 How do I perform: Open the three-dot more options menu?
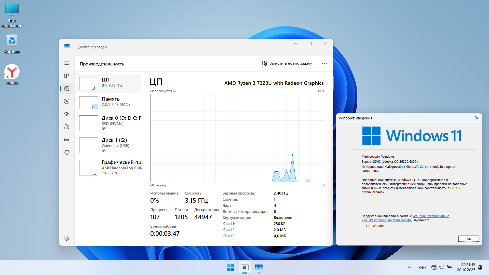click(x=325, y=63)
